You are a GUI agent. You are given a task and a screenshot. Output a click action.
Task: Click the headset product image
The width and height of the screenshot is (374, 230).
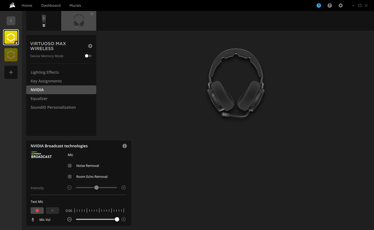[236, 83]
